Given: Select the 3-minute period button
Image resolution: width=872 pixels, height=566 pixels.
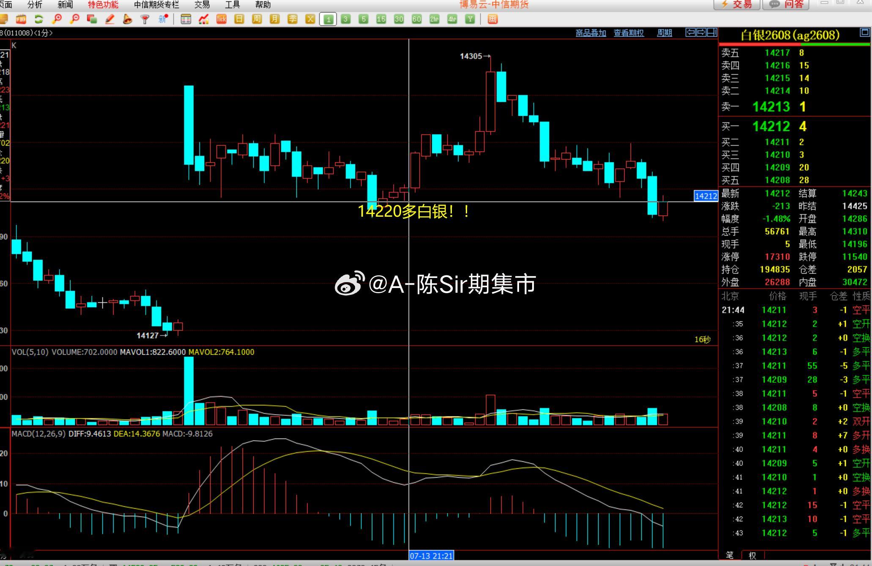Looking at the screenshot, I should tap(346, 19).
